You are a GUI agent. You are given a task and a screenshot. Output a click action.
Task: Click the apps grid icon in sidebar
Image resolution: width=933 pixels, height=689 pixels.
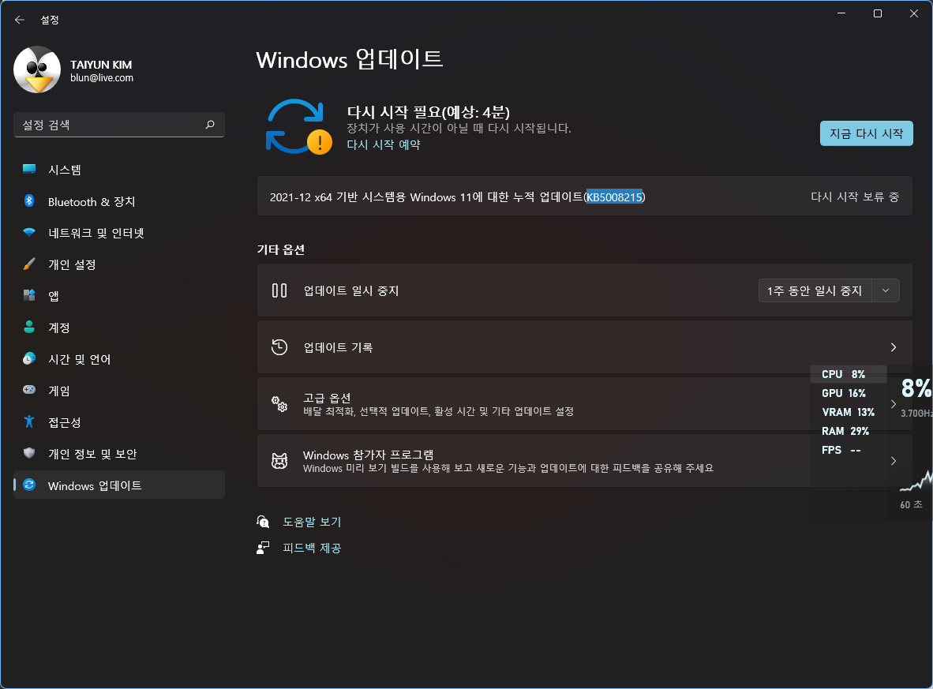click(x=29, y=295)
